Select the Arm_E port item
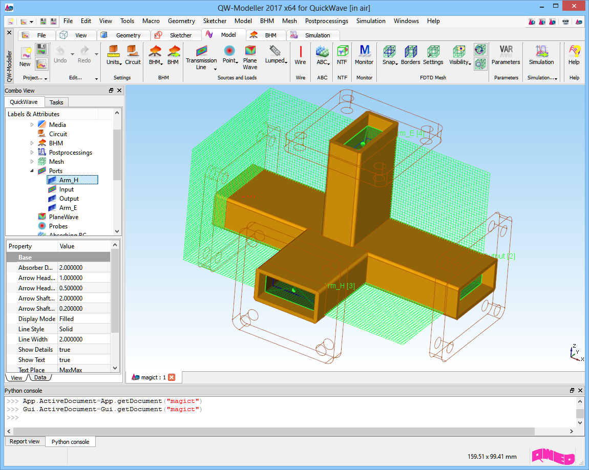Viewport: 589px width, 470px height. point(68,207)
